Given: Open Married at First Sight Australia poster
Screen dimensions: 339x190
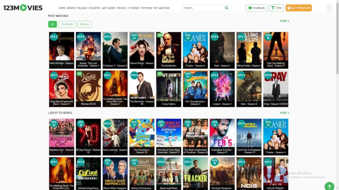Looking at the screenshot, I should [x=169, y=137].
